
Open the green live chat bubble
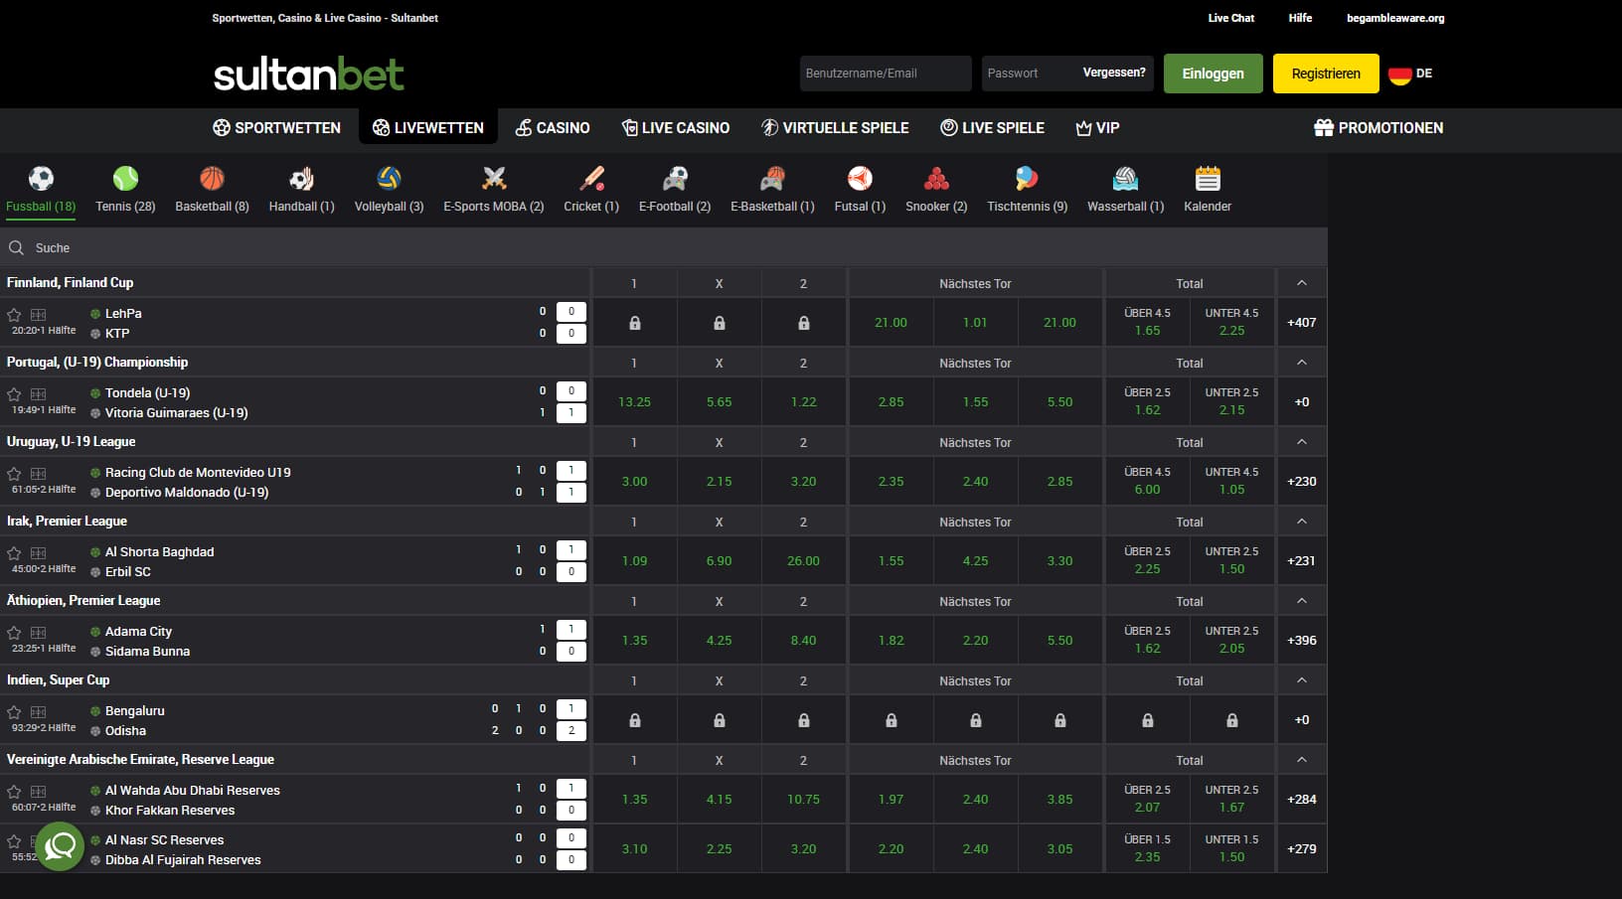tap(60, 846)
